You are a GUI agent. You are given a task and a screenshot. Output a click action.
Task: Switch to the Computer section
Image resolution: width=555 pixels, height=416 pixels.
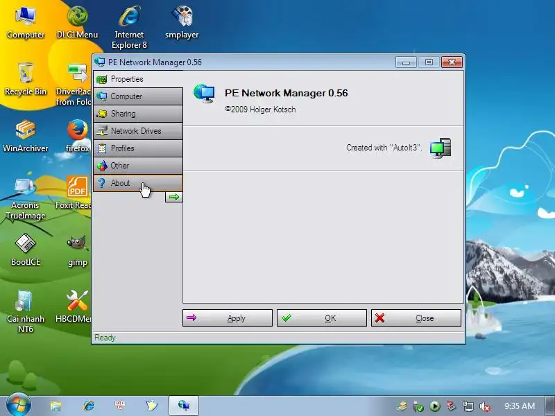tap(138, 96)
